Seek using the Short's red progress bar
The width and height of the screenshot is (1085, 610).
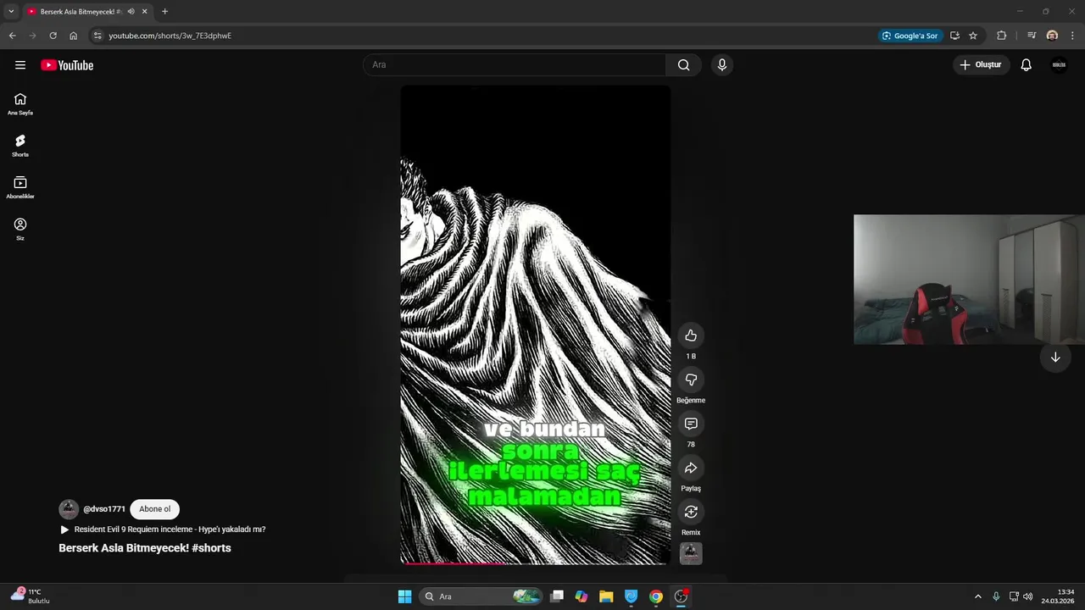(x=536, y=563)
